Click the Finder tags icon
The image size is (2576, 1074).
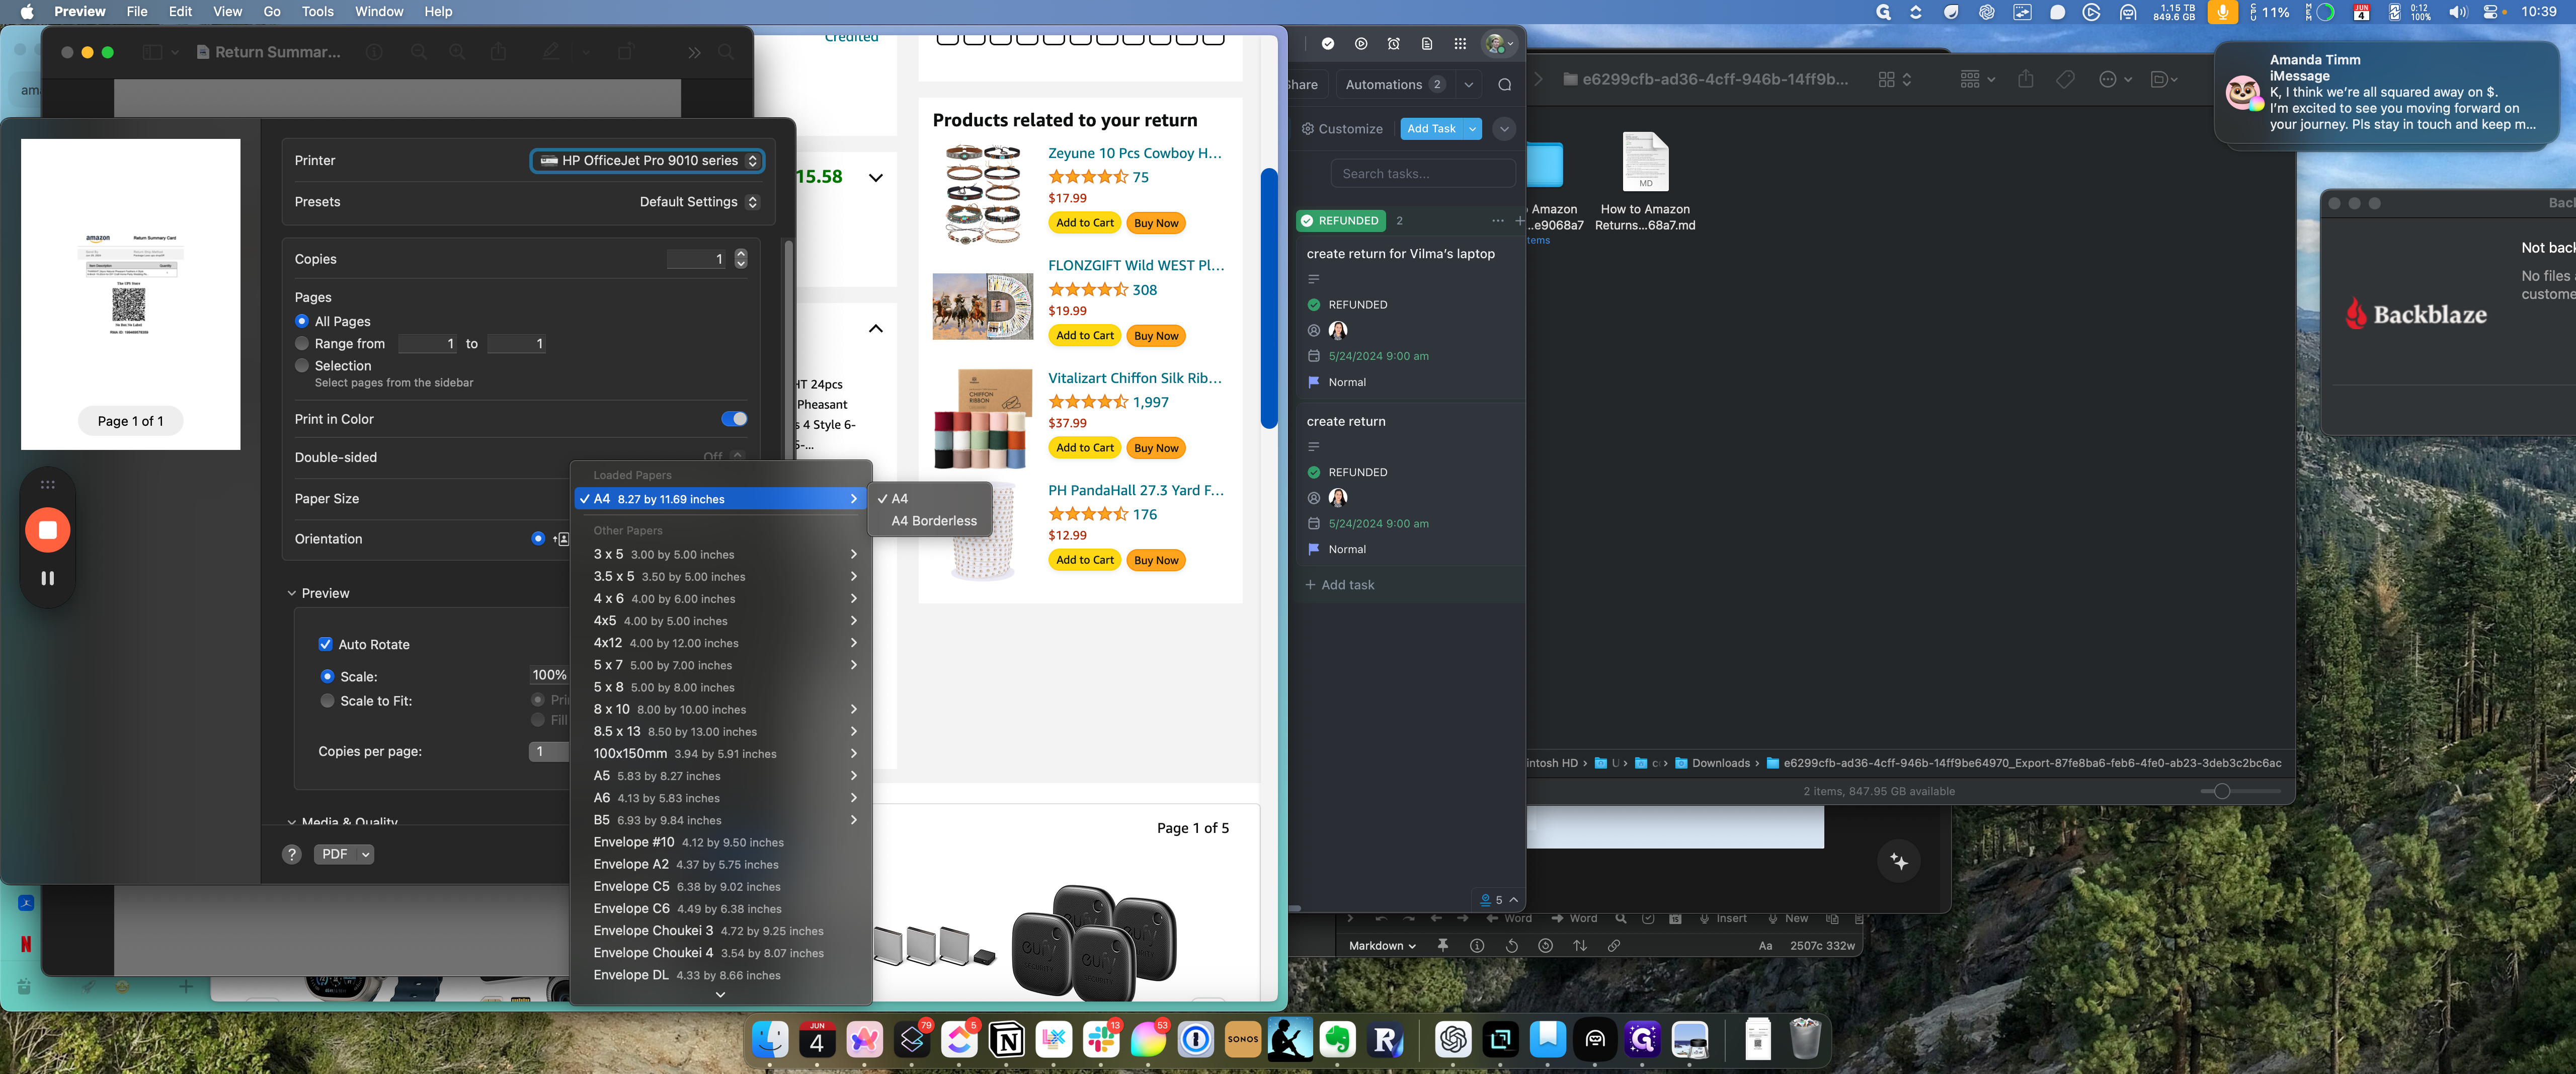pos(2065,79)
